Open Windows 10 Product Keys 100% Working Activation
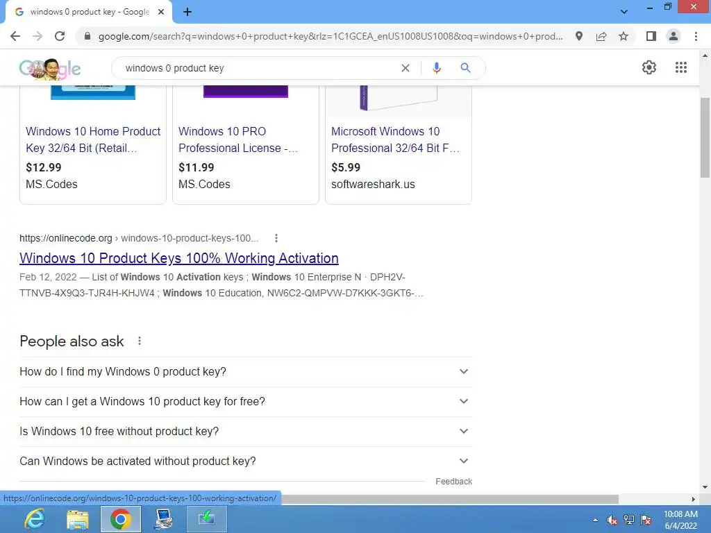The height and width of the screenshot is (533, 711). (x=179, y=258)
